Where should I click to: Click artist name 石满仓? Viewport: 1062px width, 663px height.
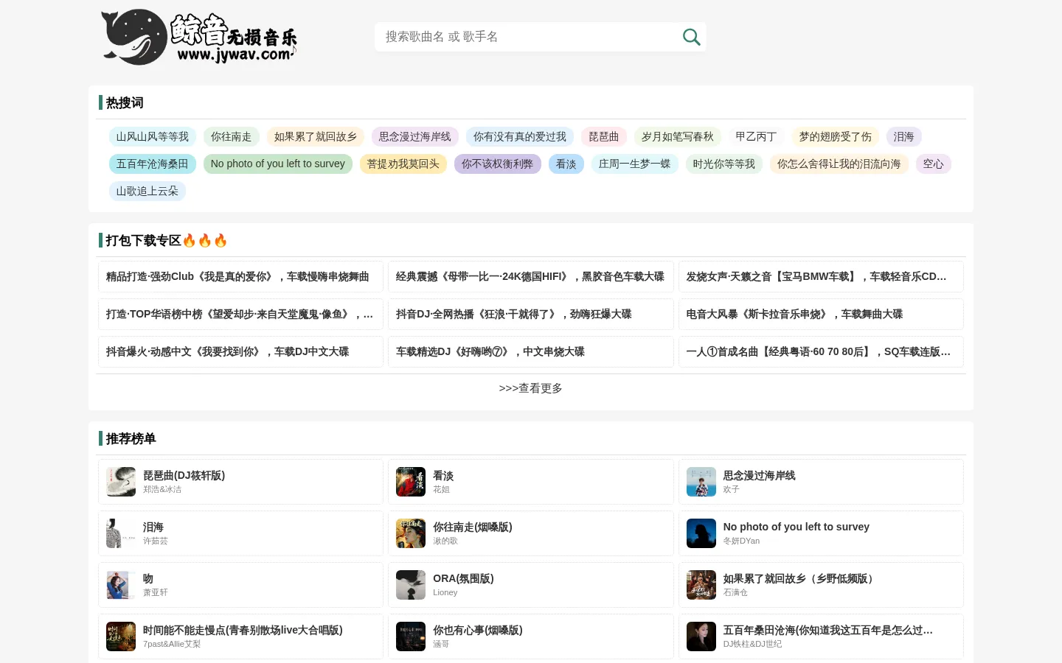pos(735,592)
